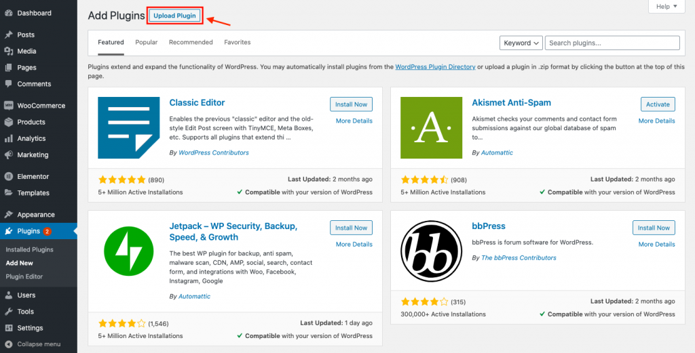Click the Comments speech bubble icon
Screen dimensions: 695x353
(8, 84)
